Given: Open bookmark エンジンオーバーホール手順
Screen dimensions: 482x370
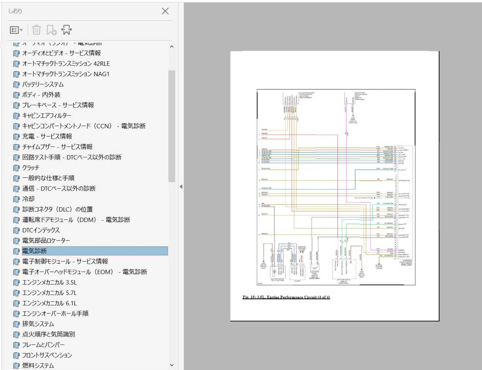Looking at the screenshot, I should (55, 314).
